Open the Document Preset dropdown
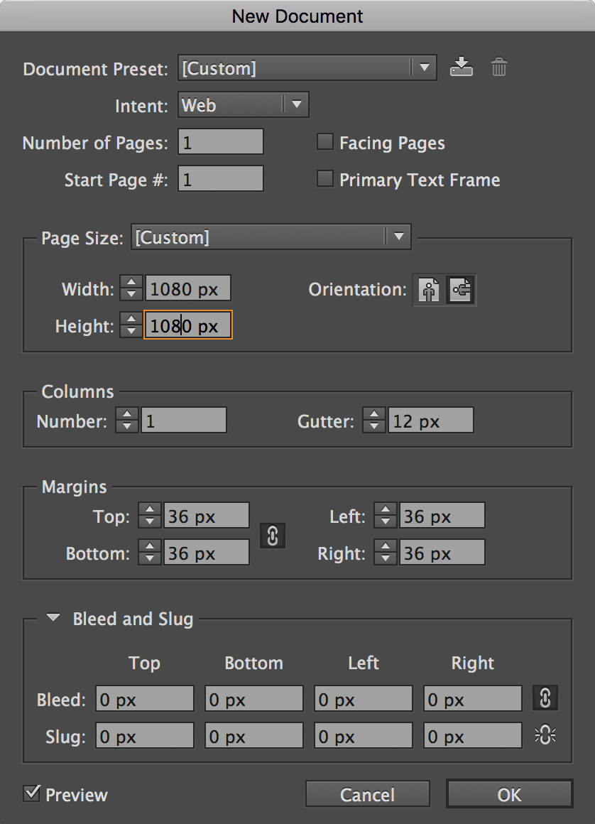 point(423,68)
